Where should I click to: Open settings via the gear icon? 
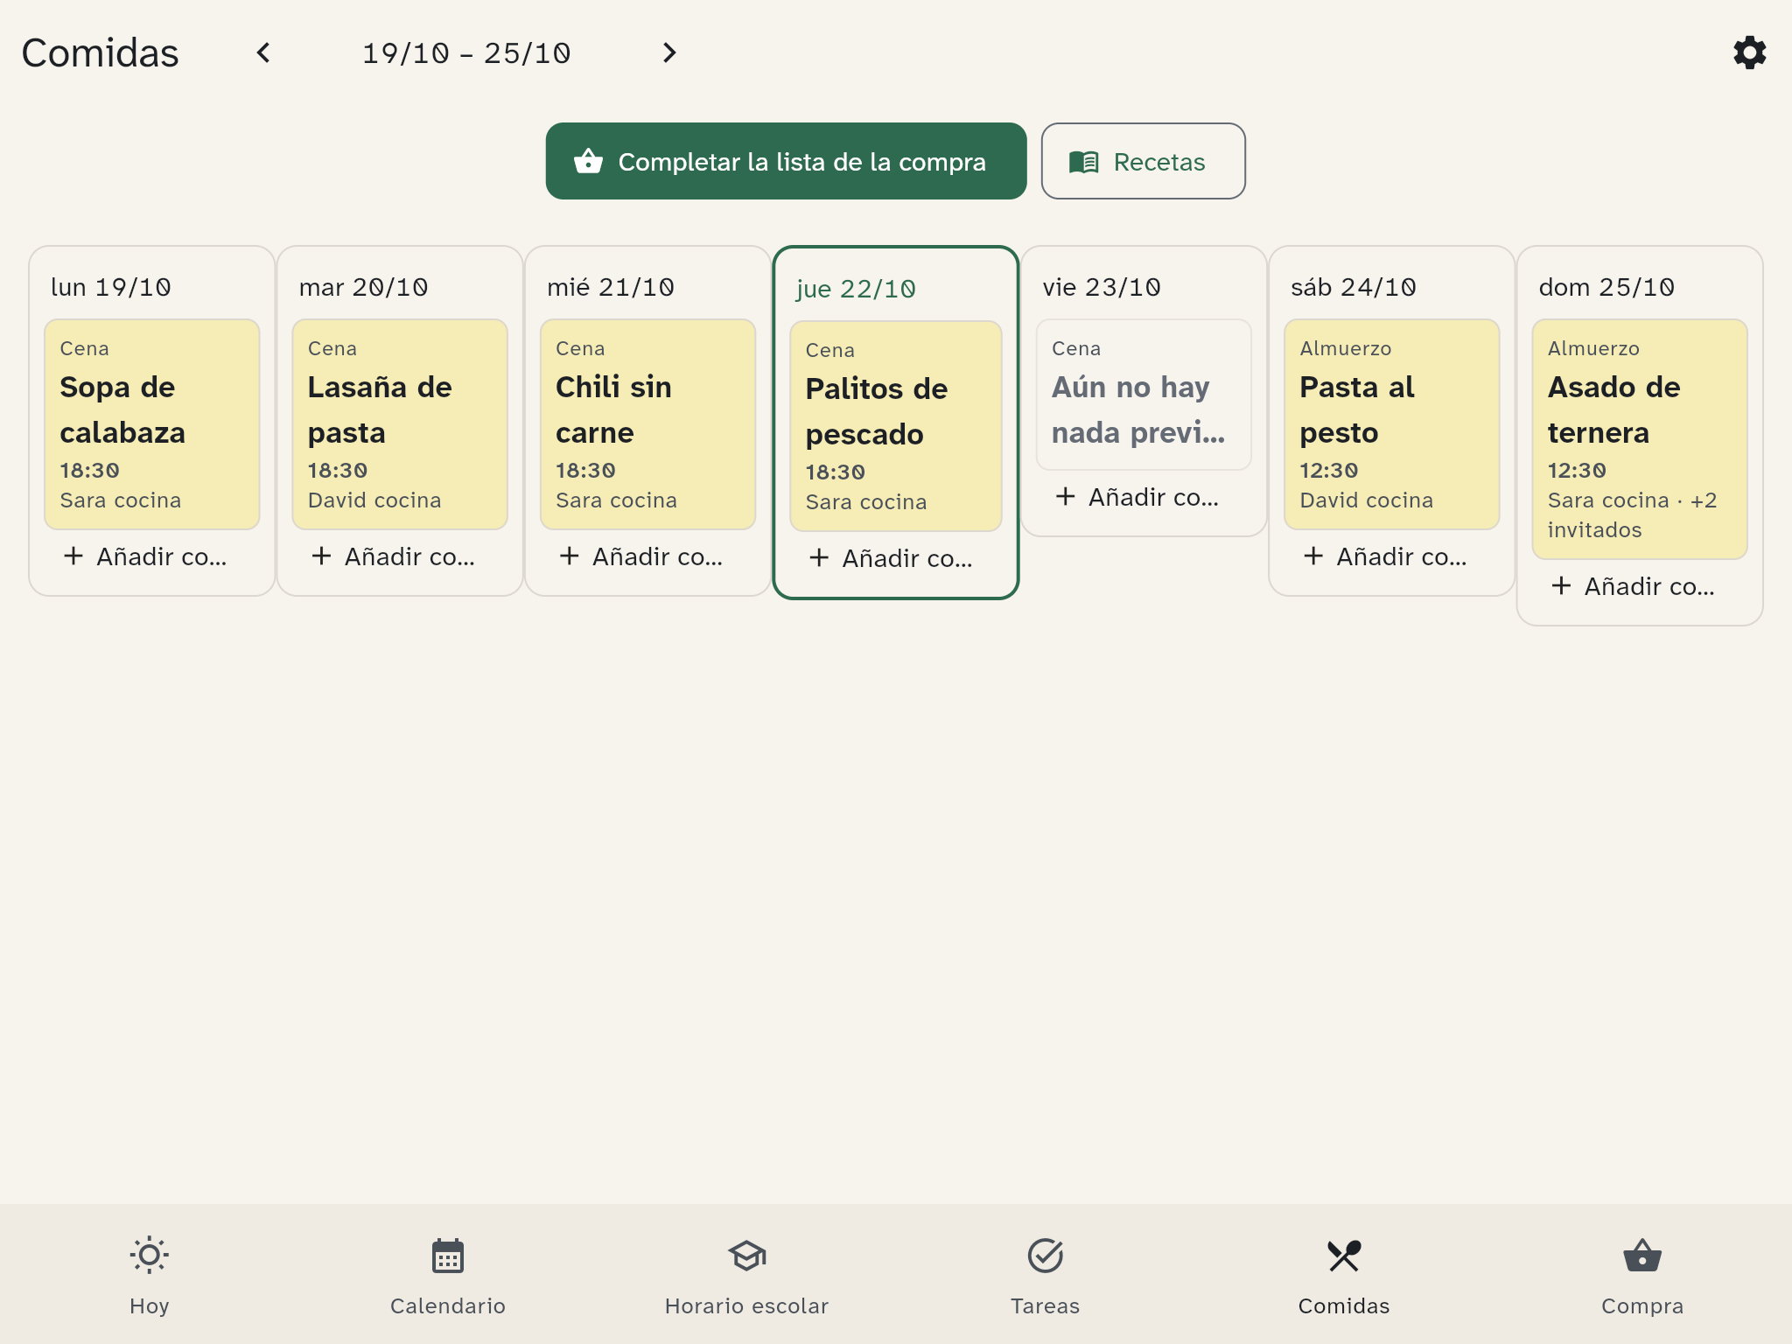[x=1749, y=52]
